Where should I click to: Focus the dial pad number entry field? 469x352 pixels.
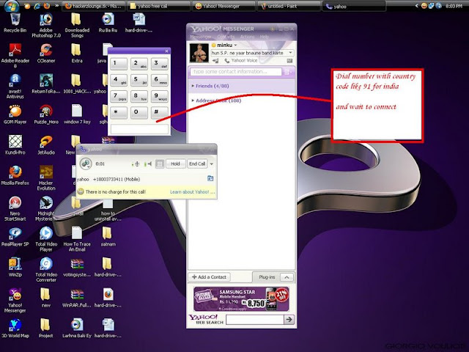point(139,129)
